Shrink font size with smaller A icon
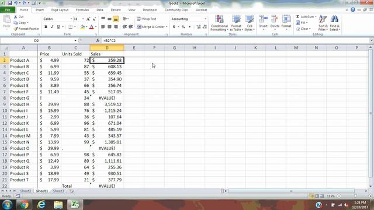 coord(94,19)
